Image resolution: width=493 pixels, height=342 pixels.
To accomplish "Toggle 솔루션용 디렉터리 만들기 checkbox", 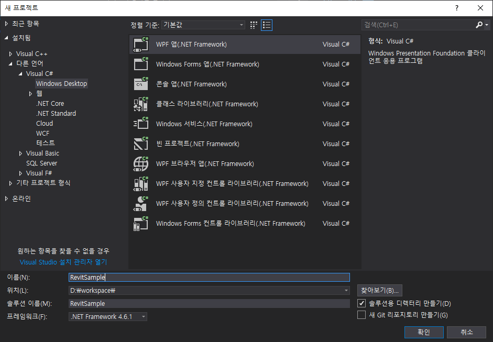I will [x=361, y=303].
